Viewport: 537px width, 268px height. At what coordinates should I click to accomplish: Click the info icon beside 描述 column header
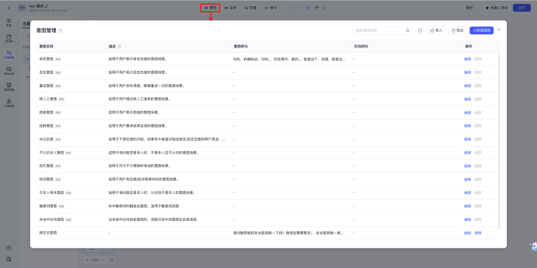[120, 46]
